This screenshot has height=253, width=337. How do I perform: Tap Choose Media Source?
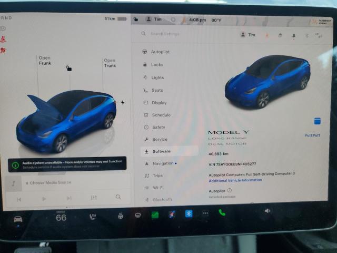48,183
